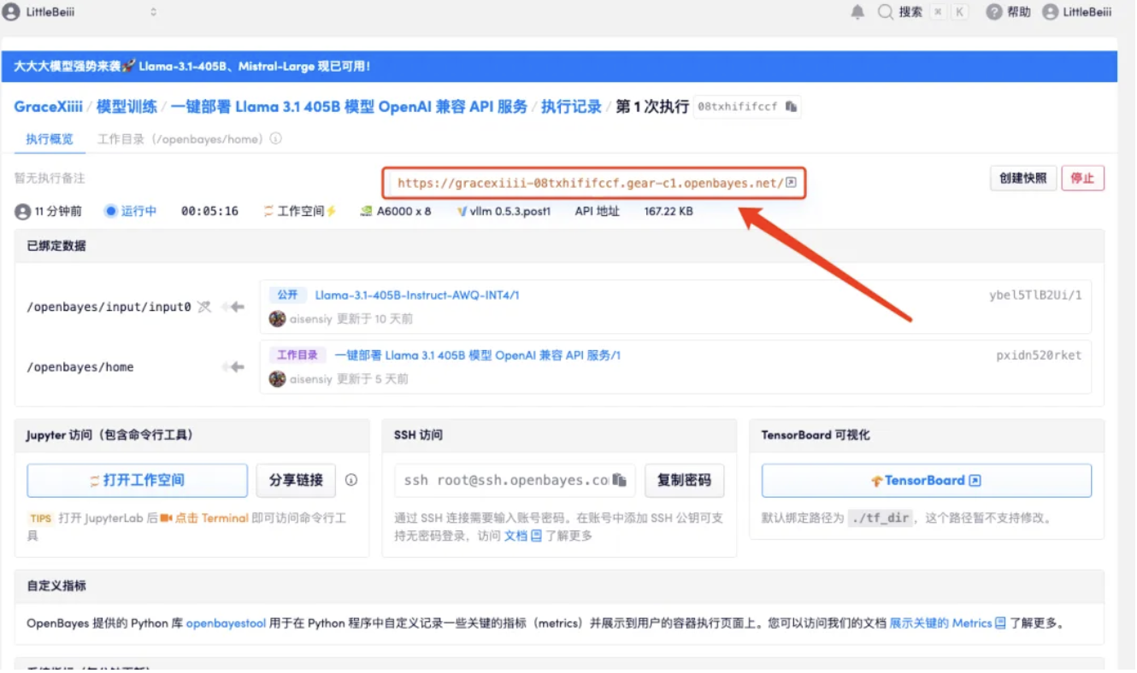
Task: Click the 创建快照 button
Action: point(1023,178)
